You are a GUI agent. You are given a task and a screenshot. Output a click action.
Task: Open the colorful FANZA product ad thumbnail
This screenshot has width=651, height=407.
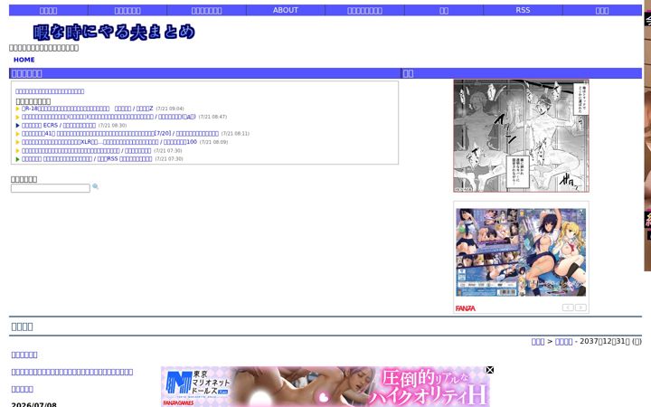click(521, 252)
